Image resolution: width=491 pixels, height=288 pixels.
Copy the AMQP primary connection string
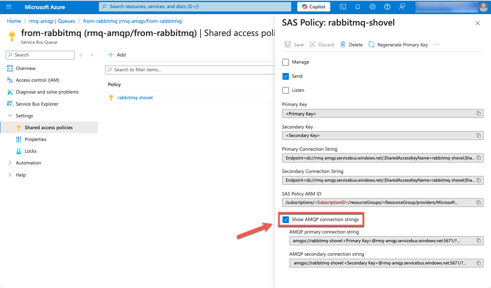point(479,241)
